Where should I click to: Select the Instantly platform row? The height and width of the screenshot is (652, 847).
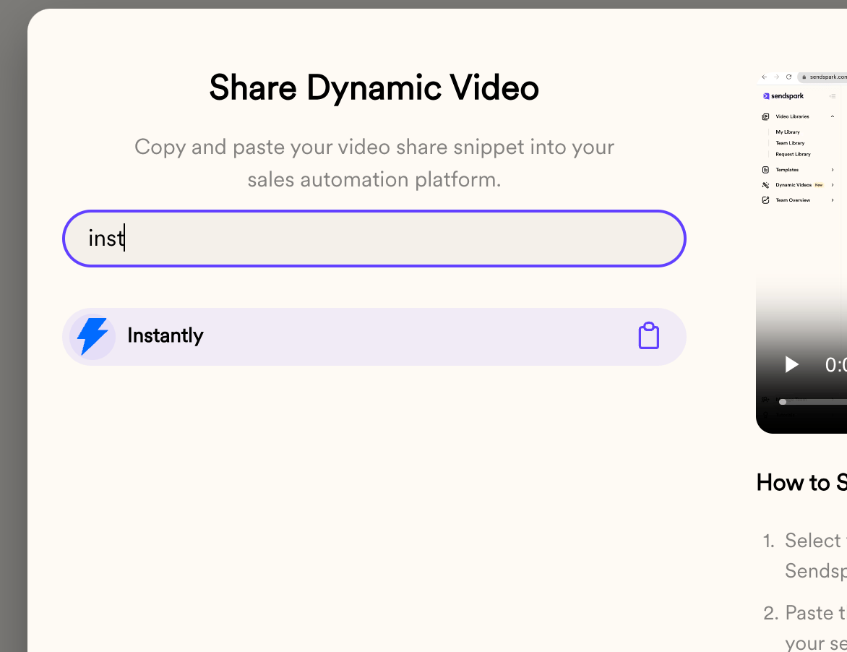[x=374, y=337]
